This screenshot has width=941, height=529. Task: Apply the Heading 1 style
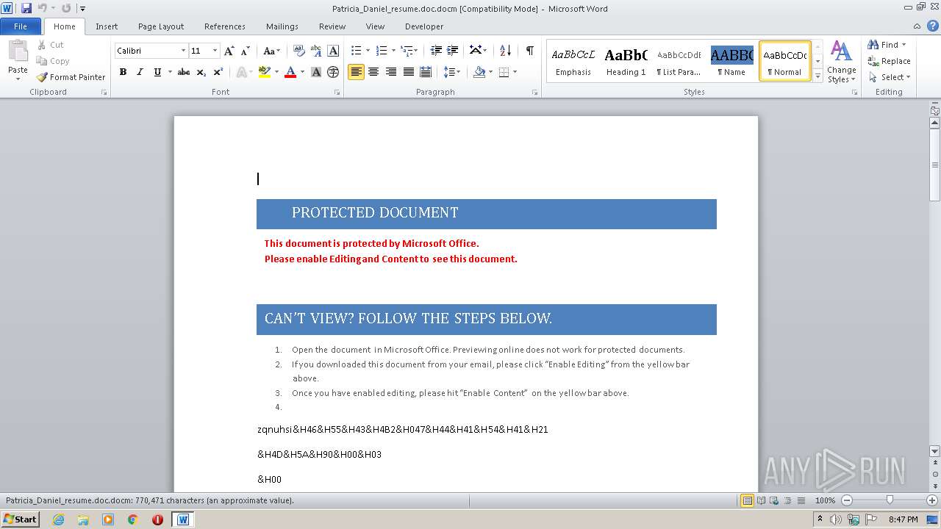626,61
